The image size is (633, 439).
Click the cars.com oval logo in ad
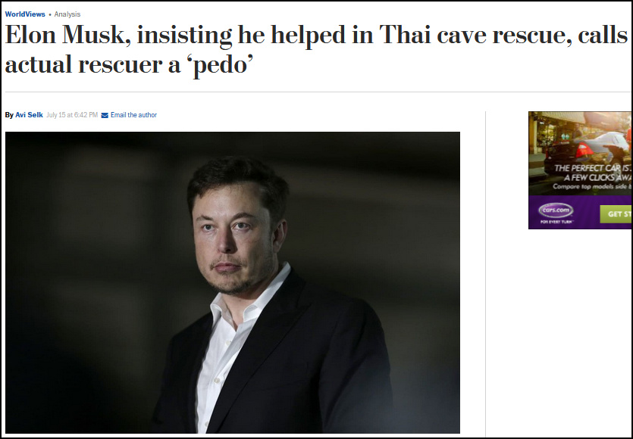point(556,210)
